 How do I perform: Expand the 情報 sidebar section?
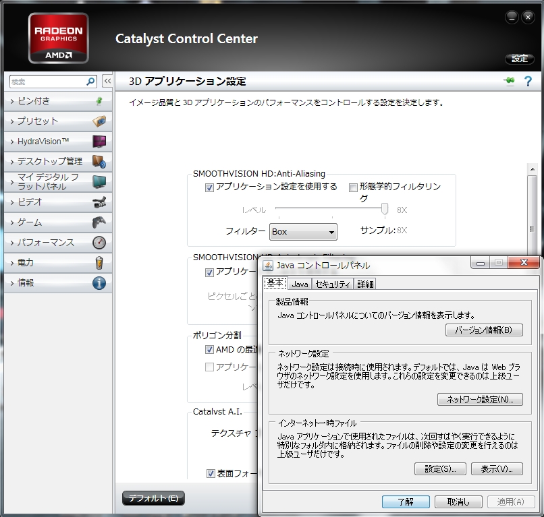tap(58, 282)
